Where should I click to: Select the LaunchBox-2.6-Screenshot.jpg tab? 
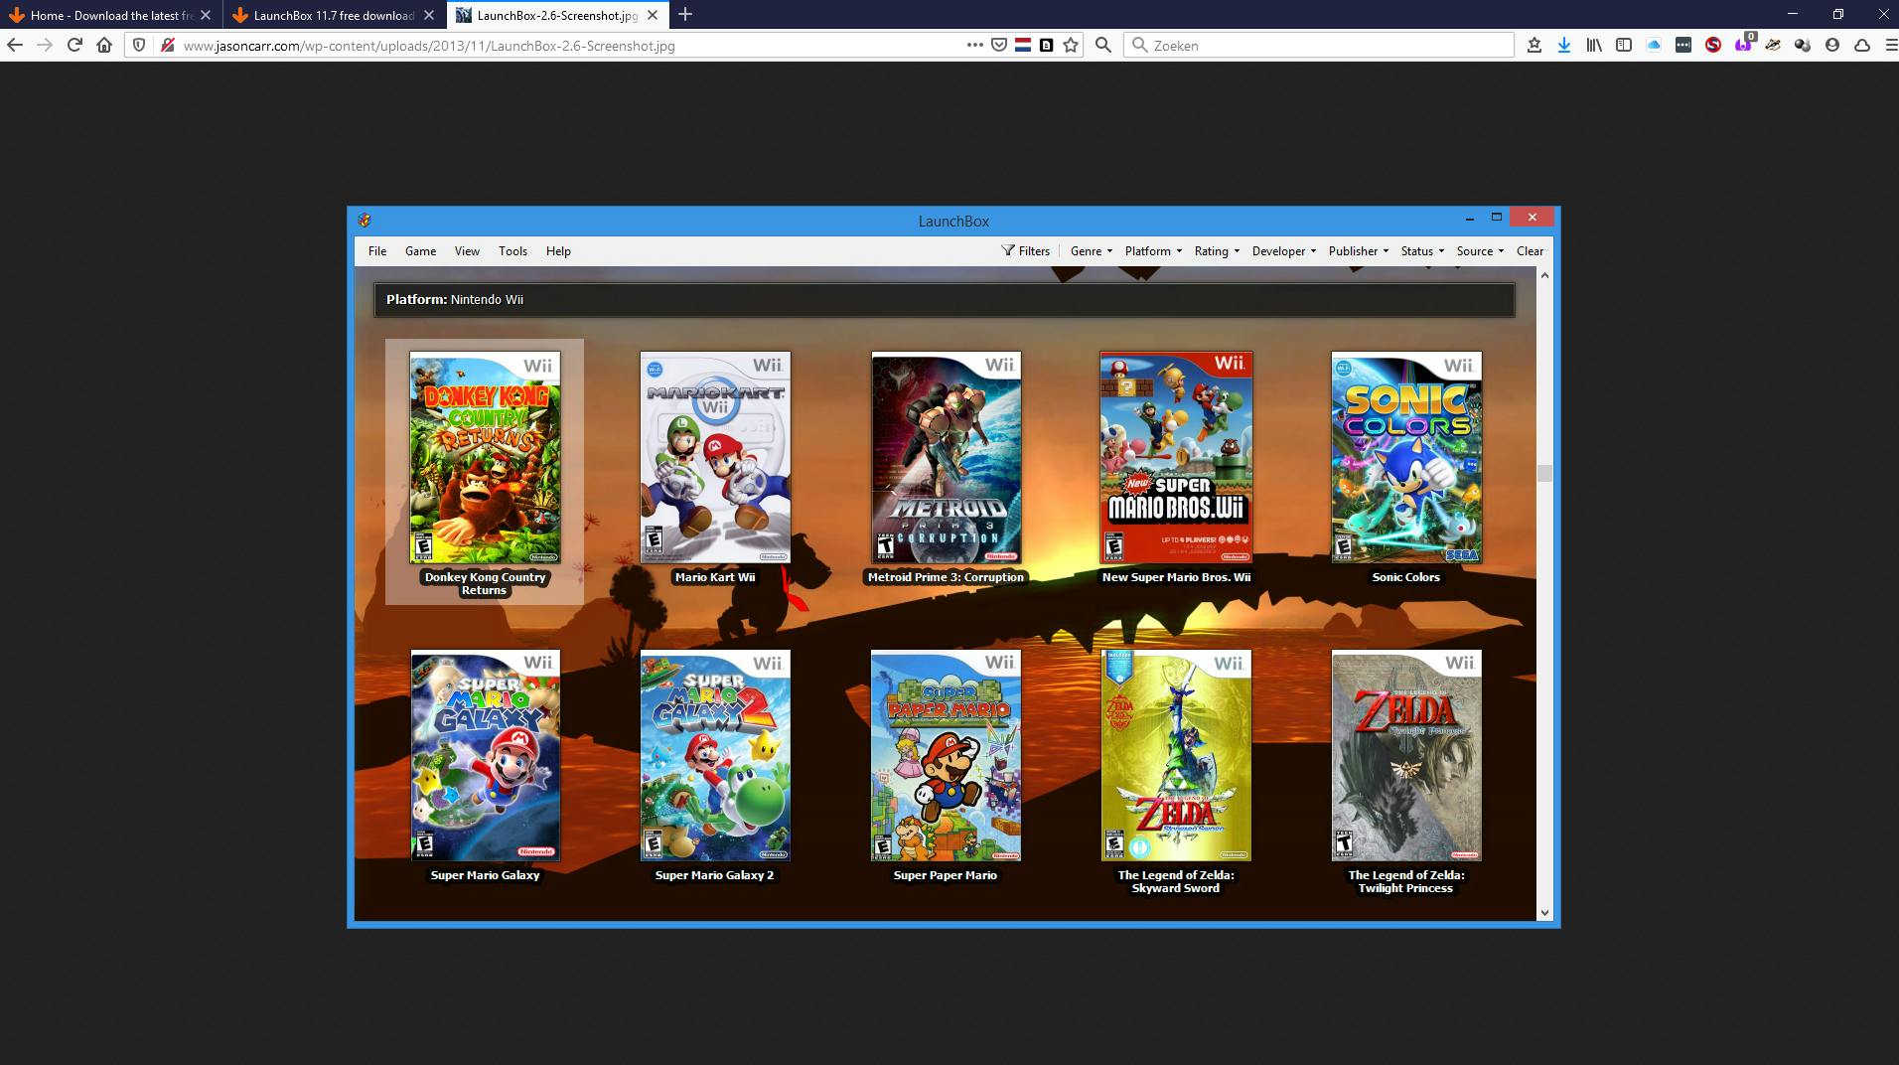[x=558, y=15]
